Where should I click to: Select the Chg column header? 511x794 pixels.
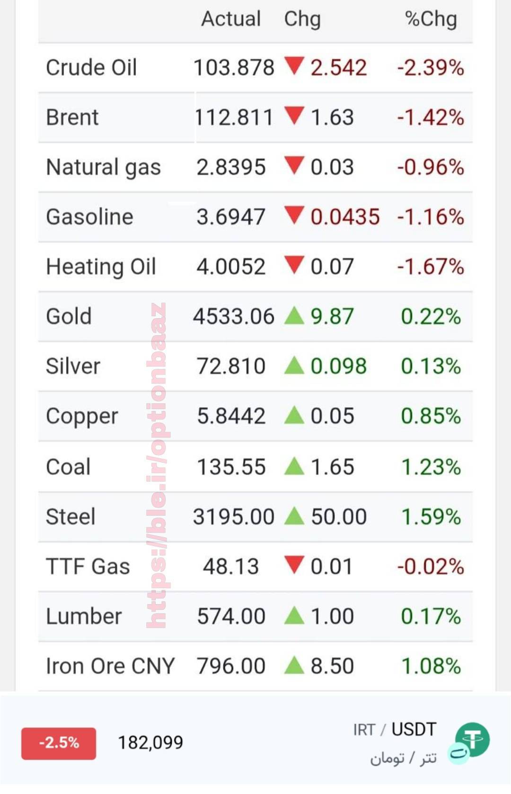(302, 19)
